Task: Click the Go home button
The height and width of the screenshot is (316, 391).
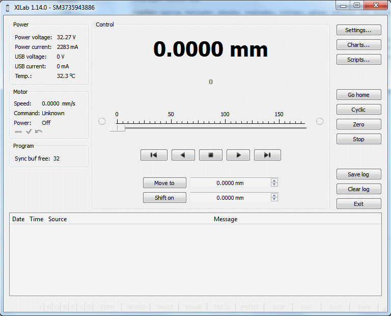Action: pos(358,95)
